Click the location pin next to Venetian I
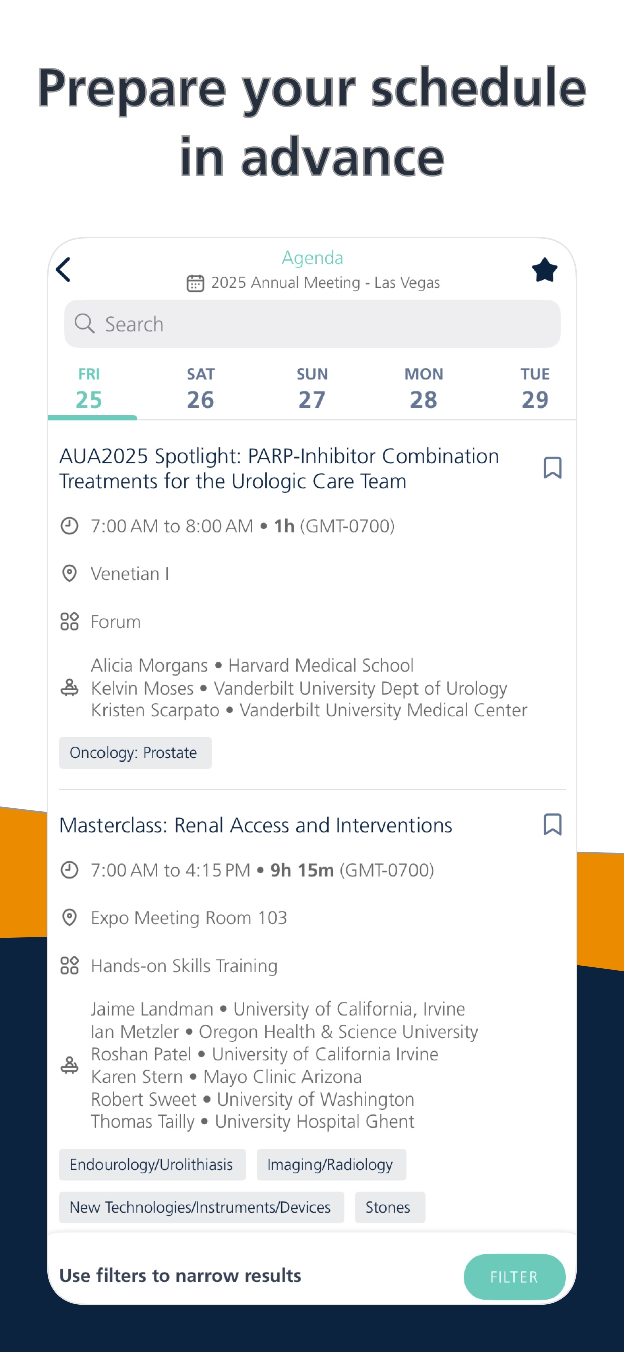The height and width of the screenshot is (1352, 624). coord(70,574)
